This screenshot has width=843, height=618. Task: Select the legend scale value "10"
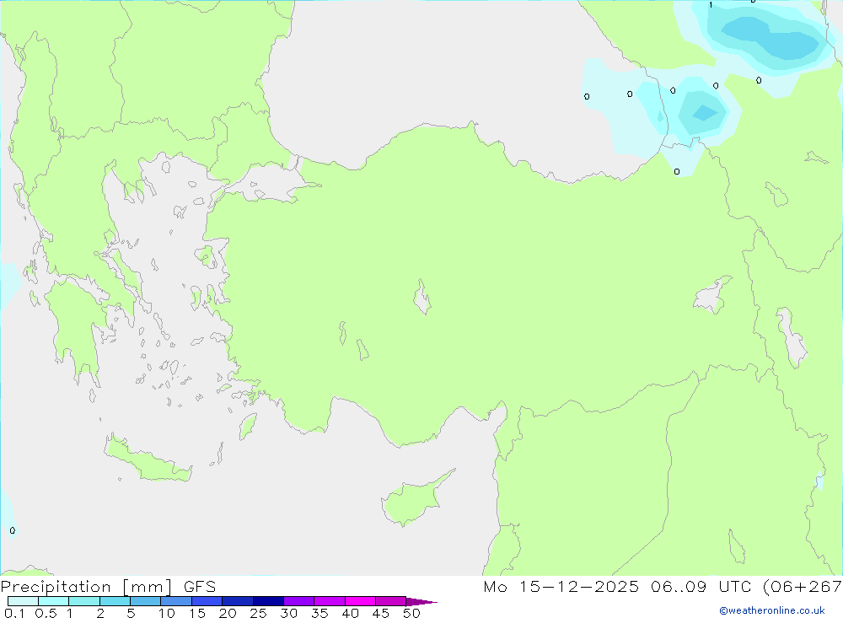point(167,613)
